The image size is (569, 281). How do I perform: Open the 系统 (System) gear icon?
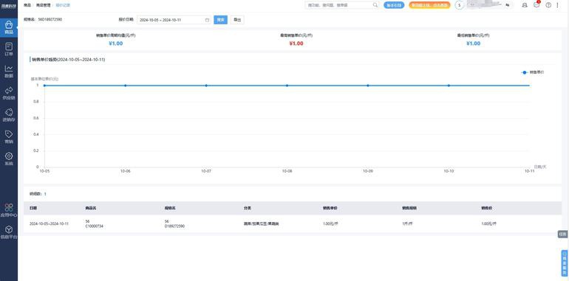9,159
